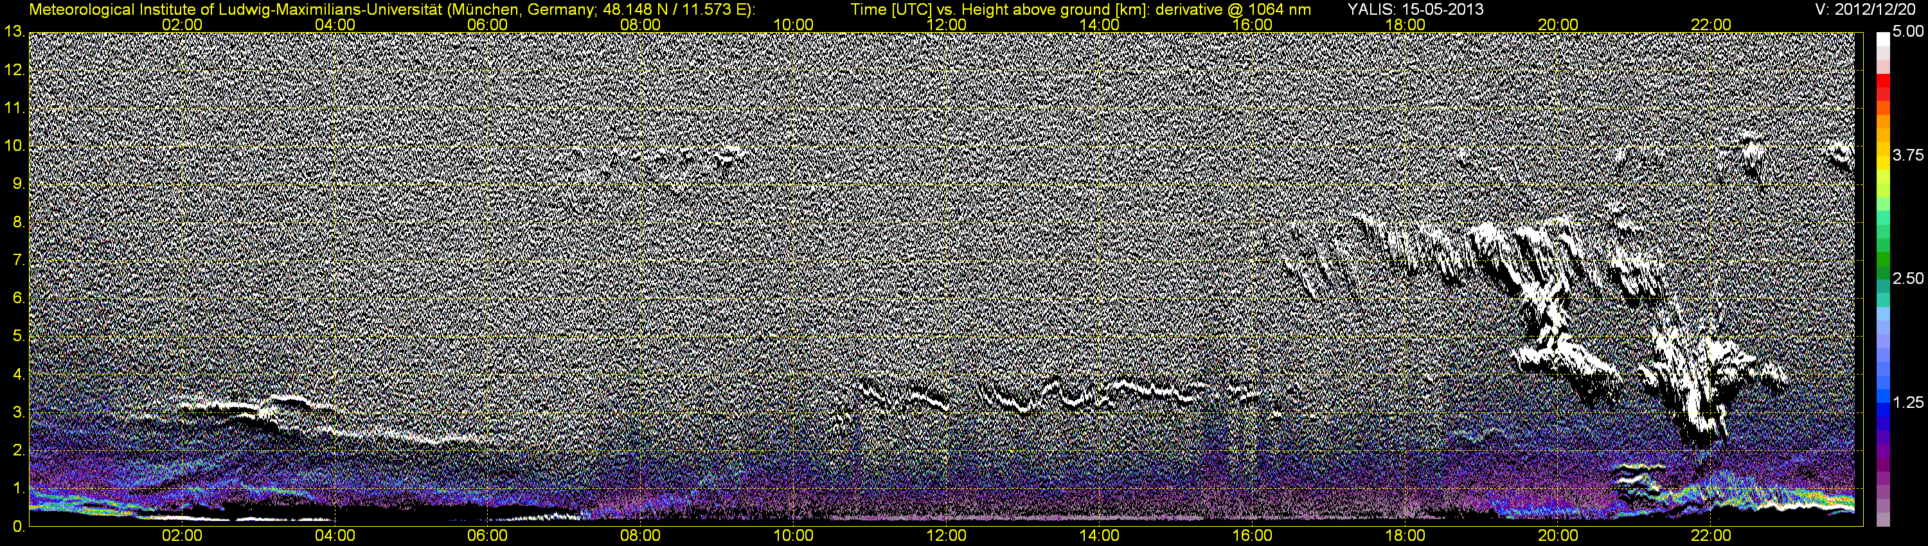Click the 14:00 label on the bottom time axis
This screenshot has height=546, width=1928.
pos(1100,536)
